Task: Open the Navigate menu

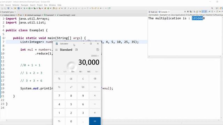Action: pyautogui.click(x=25, y=5)
